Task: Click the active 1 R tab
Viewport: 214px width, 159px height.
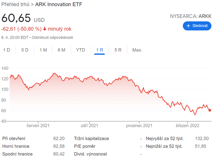Action: click(99, 50)
